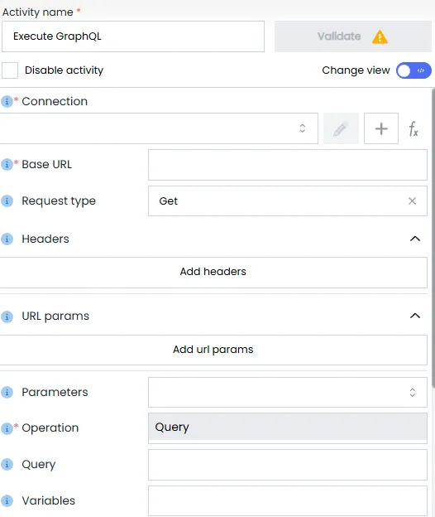
Task: Toggle the Change view switch
Action: click(x=413, y=70)
